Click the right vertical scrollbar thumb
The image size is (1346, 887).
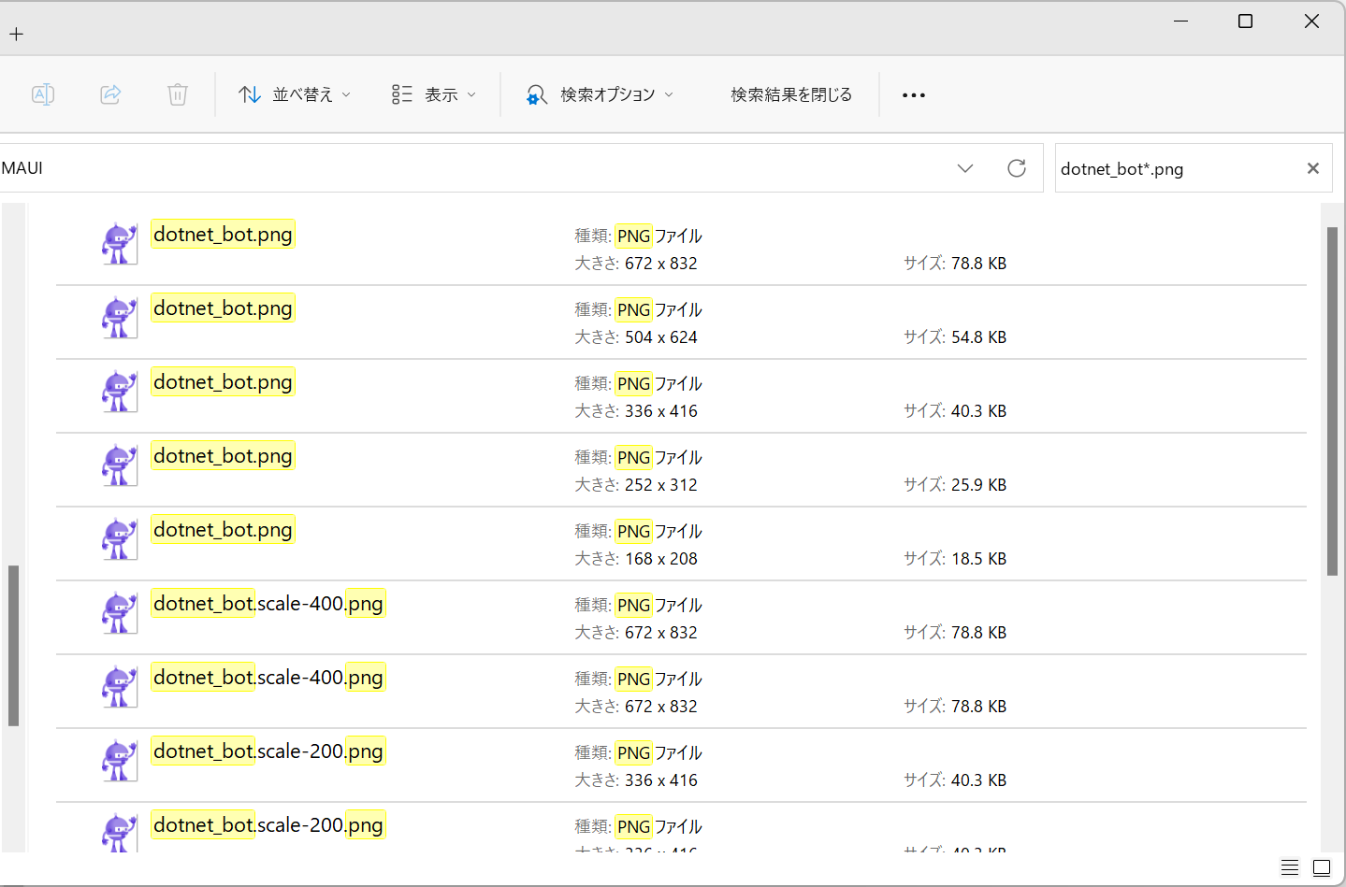(x=1332, y=401)
